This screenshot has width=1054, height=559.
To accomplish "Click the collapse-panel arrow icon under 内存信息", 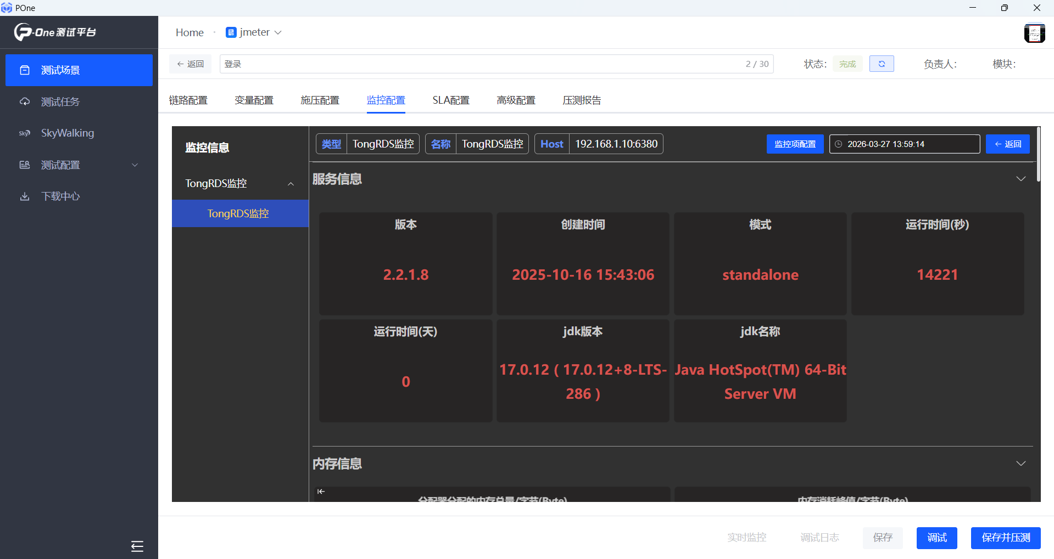I will pos(321,492).
